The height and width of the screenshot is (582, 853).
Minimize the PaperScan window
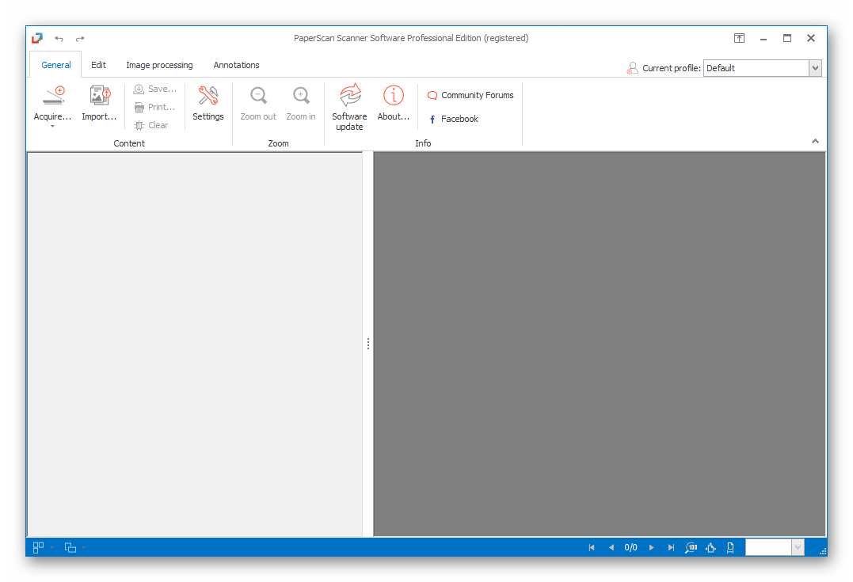click(764, 38)
